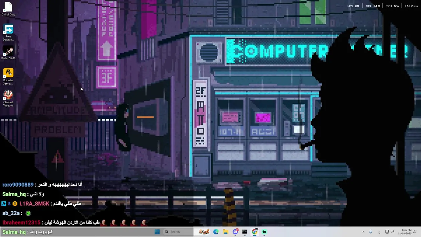The width and height of the screenshot is (421, 237).
Task: Click the Ibraheem12315 chat username
Action: tap(21, 223)
